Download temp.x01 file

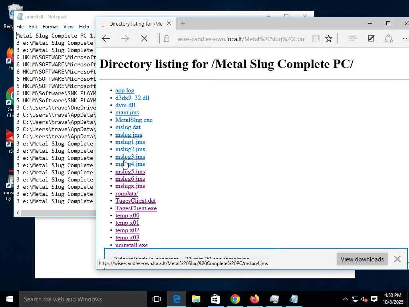tap(127, 223)
